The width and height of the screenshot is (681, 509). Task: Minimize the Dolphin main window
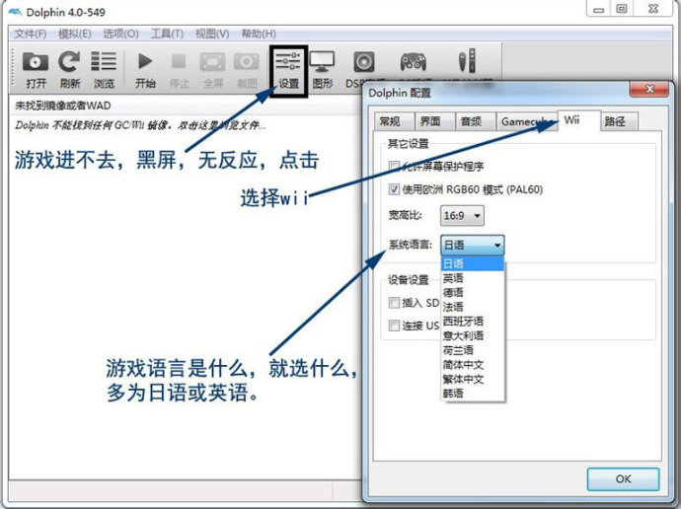point(599,10)
